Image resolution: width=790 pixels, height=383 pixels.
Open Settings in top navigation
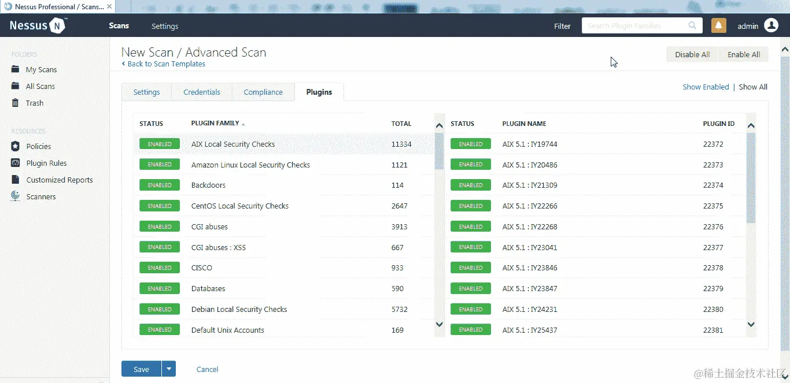[165, 26]
